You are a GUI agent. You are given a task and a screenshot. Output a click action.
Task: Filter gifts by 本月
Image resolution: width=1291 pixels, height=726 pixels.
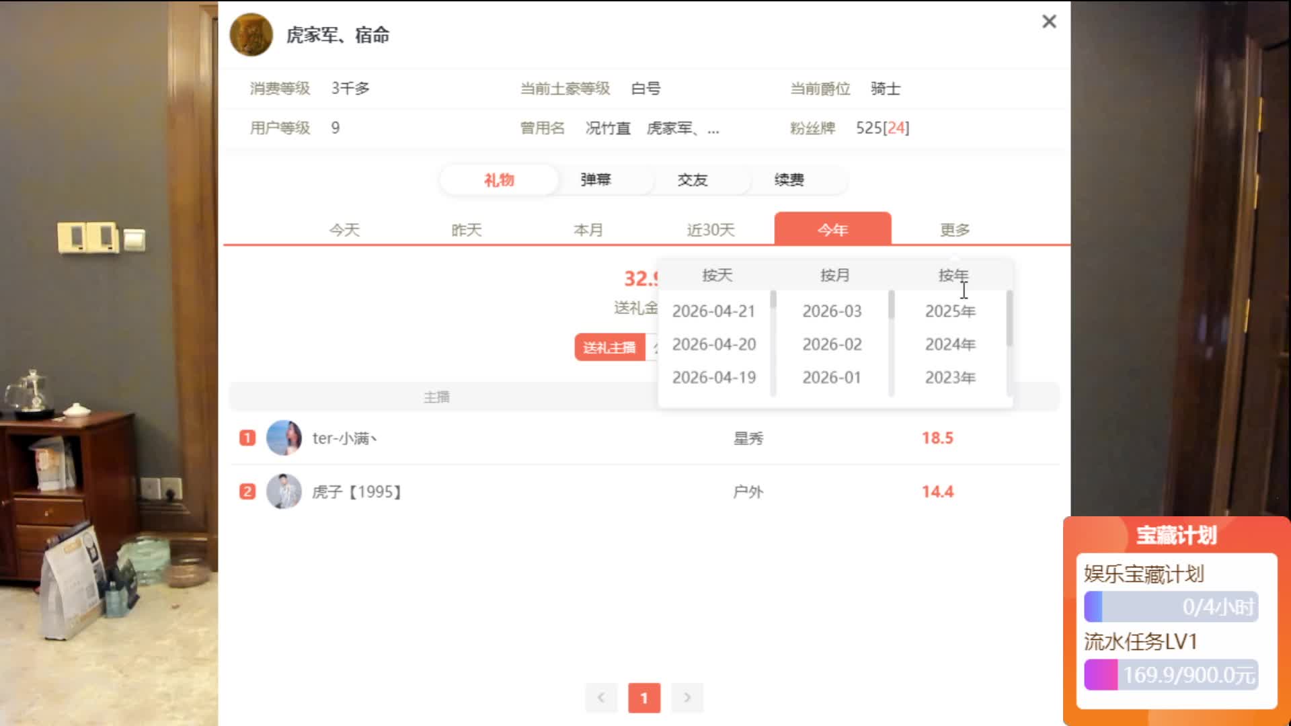coord(588,230)
